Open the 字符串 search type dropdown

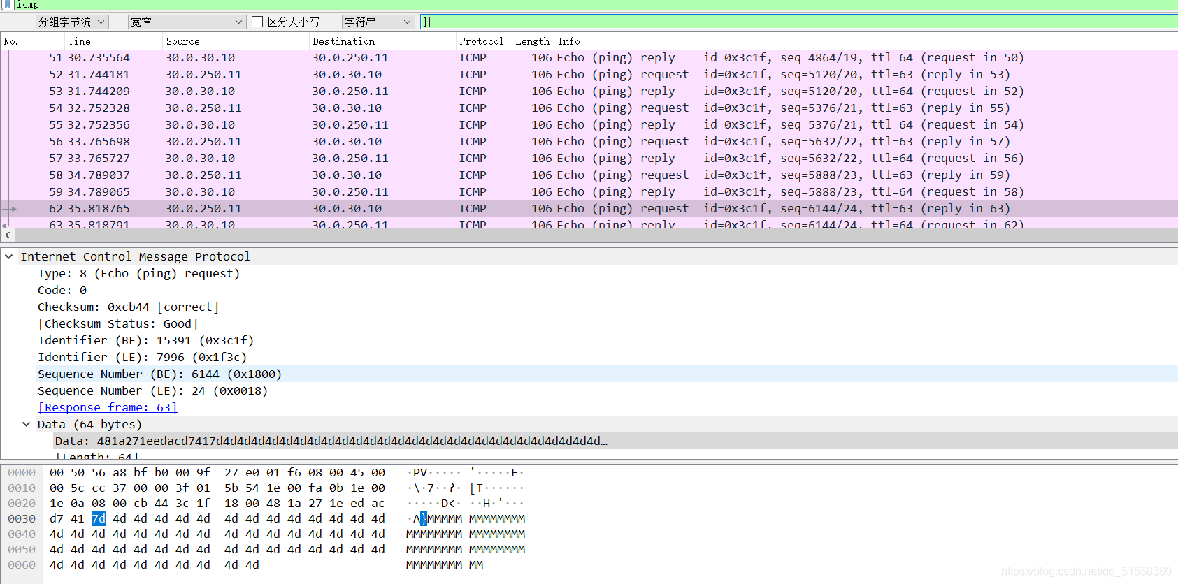(378, 22)
